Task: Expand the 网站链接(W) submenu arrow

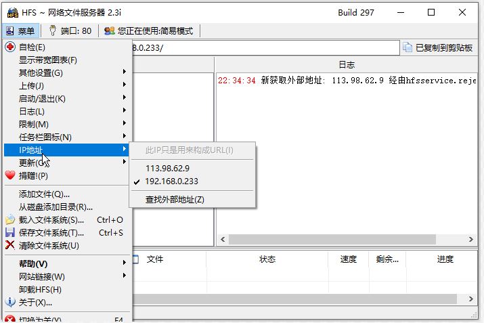Action: point(124,275)
